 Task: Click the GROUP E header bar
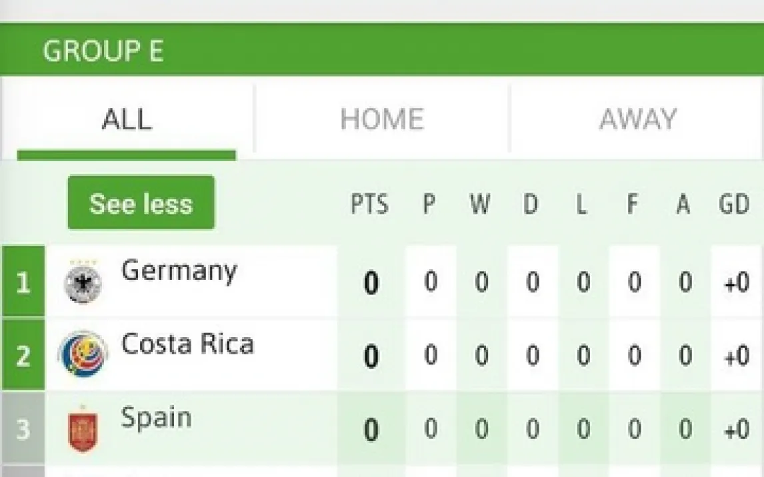click(x=382, y=51)
